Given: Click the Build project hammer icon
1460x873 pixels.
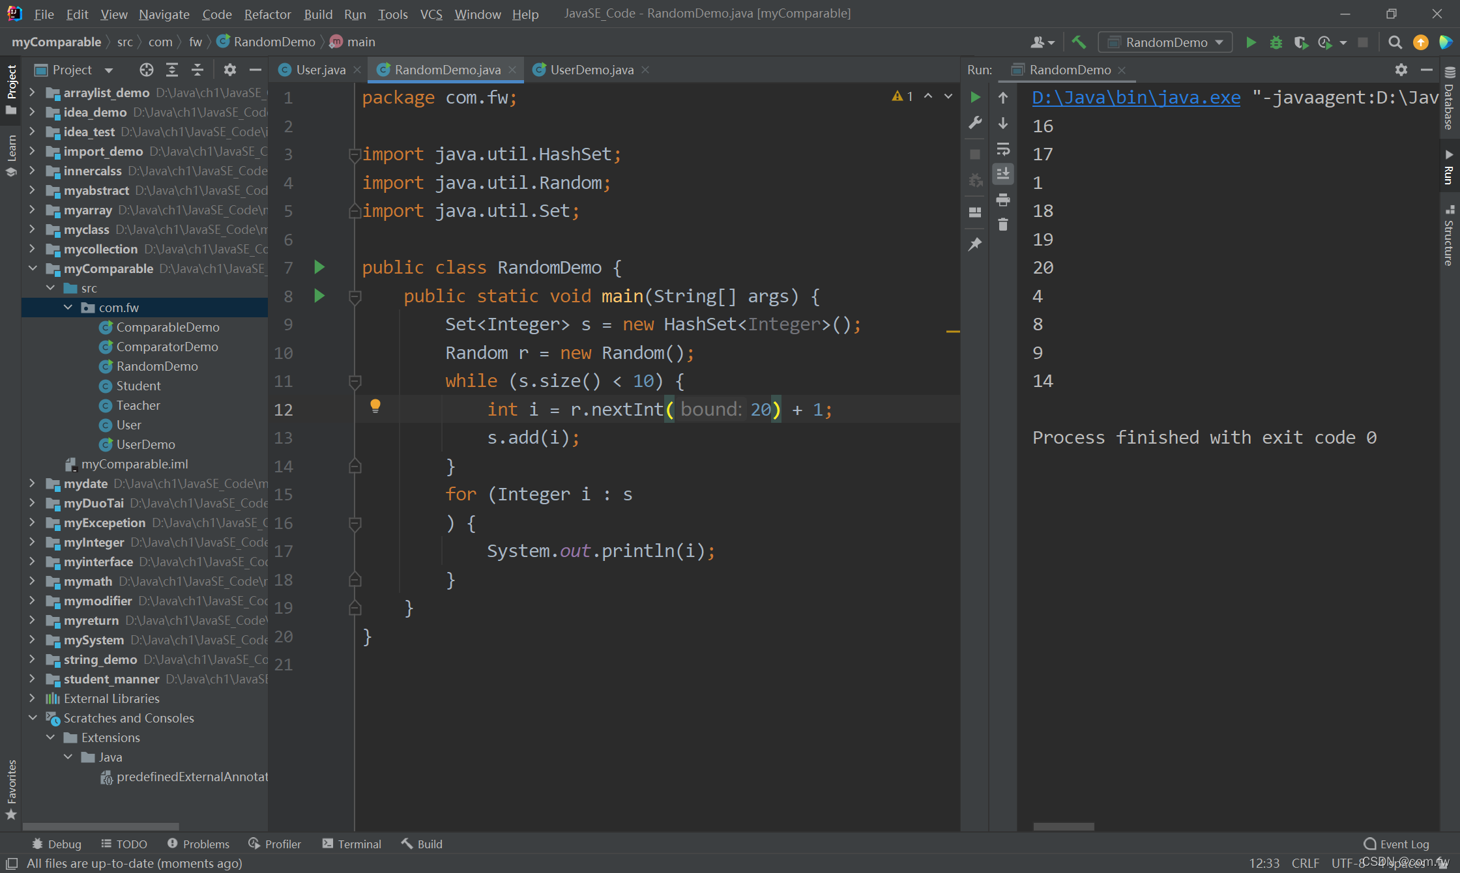Looking at the screenshot, I should point(1079,42).
